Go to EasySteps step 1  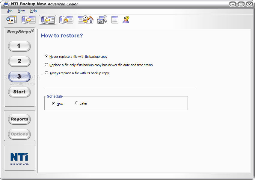[x=19, y=46]
